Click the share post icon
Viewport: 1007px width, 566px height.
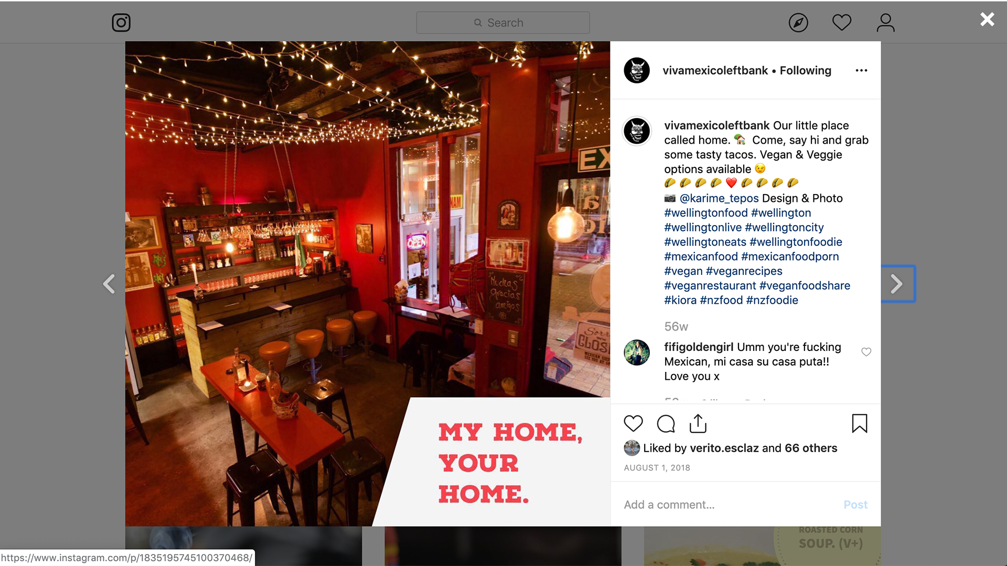(698, 423)
